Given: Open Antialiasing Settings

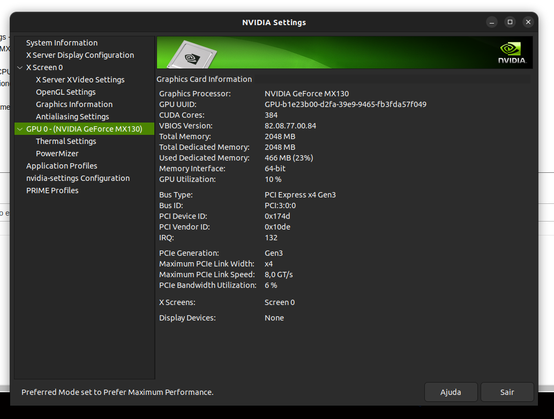Looking at the screenshot, I should click(72, 117).
